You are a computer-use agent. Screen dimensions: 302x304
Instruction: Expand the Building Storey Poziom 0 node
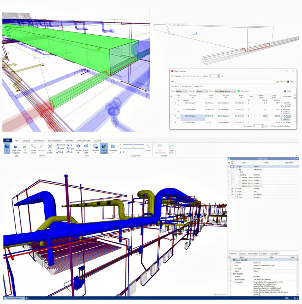click(x=240, y=180)
